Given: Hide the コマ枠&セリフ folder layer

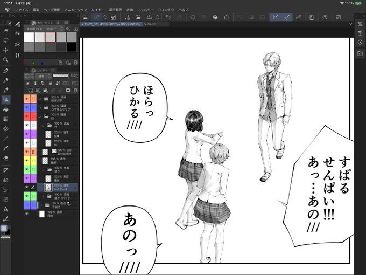Looking at the screenshot, I should pos(27,107).
